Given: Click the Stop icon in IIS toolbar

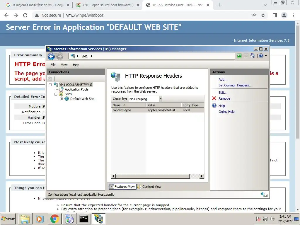Looking at the screenshot, I should 246,56.
